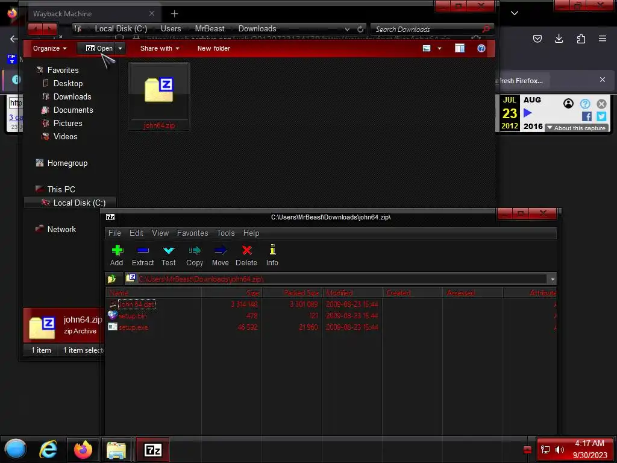Click New folder in Explorer toolbar
Screen dimensions: 617x463
214,48
